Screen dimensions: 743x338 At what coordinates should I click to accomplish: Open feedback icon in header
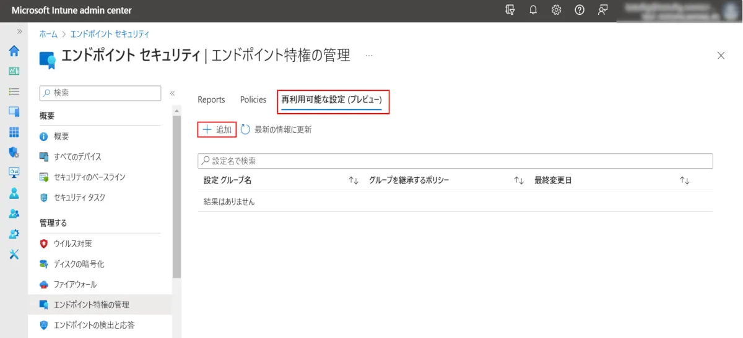point(602,10)
